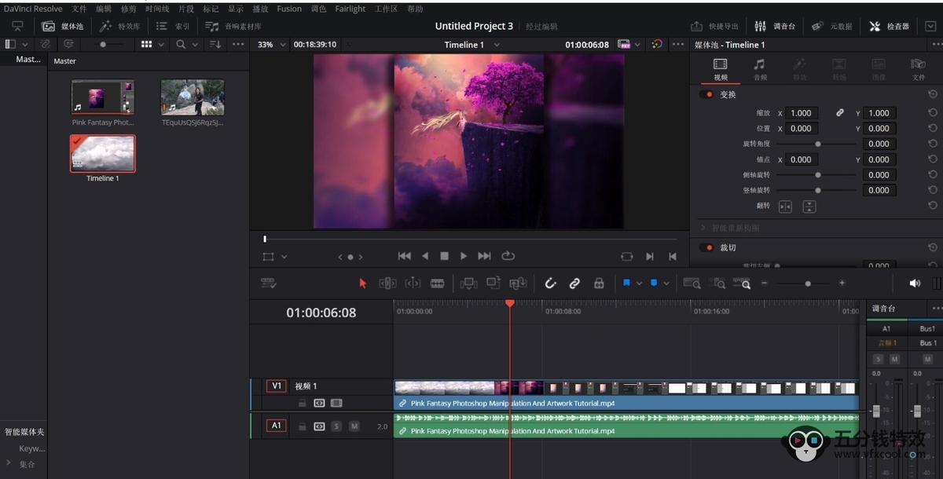The width and height of the screenshot is (943, 479).
Task: Toggle the Position lock padlock icon
Action: [x=599, y=283]
